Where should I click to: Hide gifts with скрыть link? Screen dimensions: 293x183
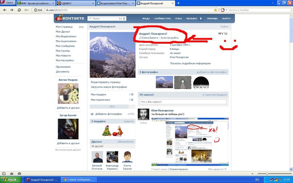[129, 121]
